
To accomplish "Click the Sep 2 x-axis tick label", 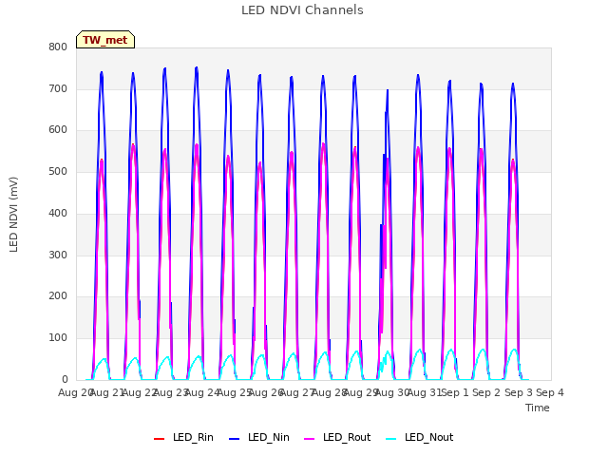I will click(487, 392).
